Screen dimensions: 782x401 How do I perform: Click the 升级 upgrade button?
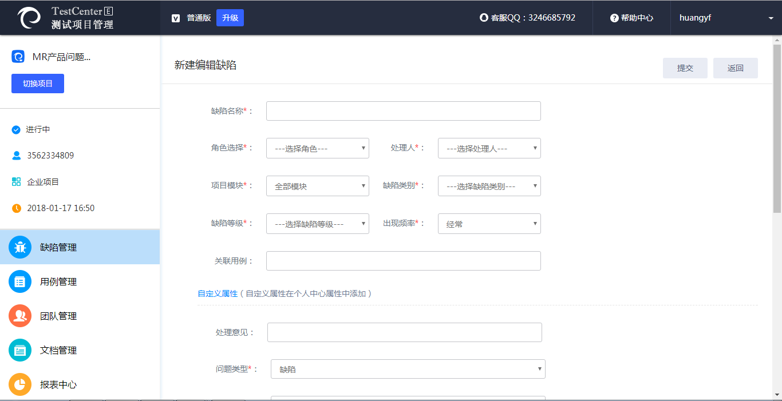[x=230, y=18]
